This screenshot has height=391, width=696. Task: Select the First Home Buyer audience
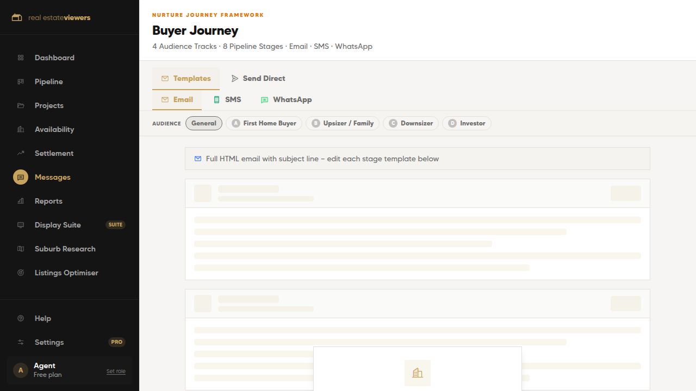(264, 123)
